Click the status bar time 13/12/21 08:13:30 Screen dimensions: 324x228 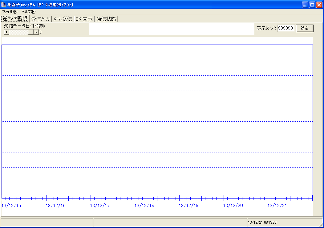(x=262, y=222)
